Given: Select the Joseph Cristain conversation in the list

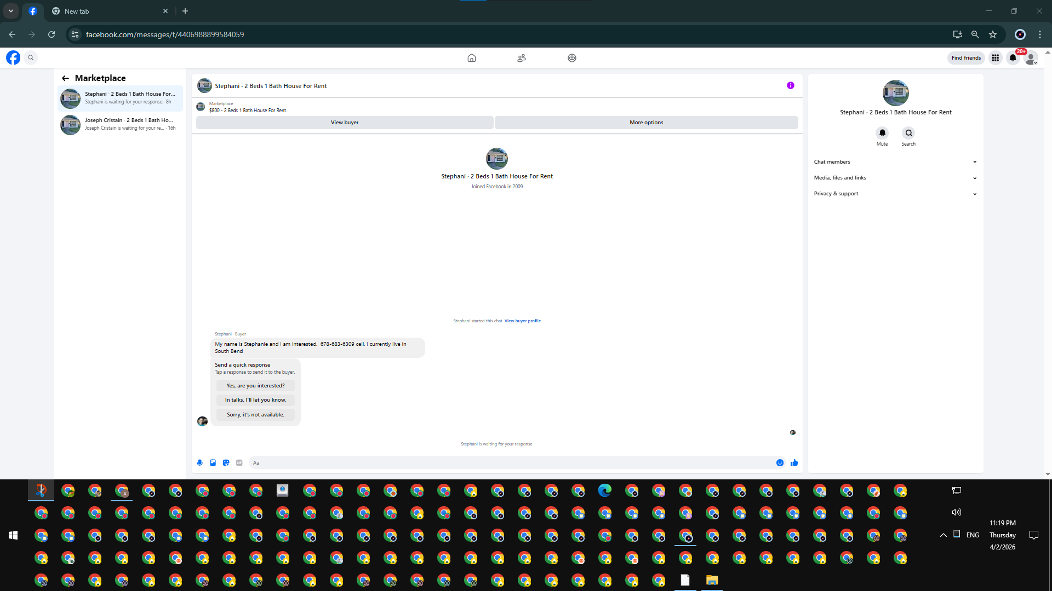Looking at the screenshot, I should tap(120, 125).
